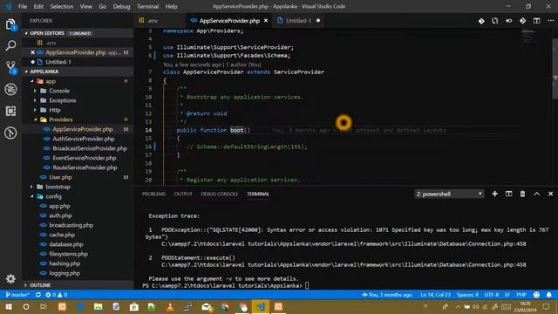The width and height of the screenshot is (558, 314).
Task: Open the Extensions view in activity bar
Action: pos(10,111)
